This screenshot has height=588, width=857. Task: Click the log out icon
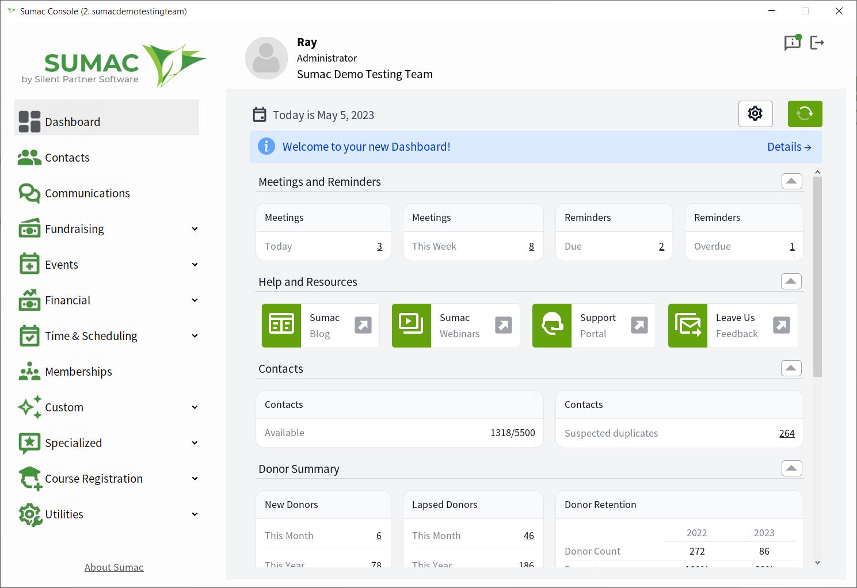[x=817, y=43]
